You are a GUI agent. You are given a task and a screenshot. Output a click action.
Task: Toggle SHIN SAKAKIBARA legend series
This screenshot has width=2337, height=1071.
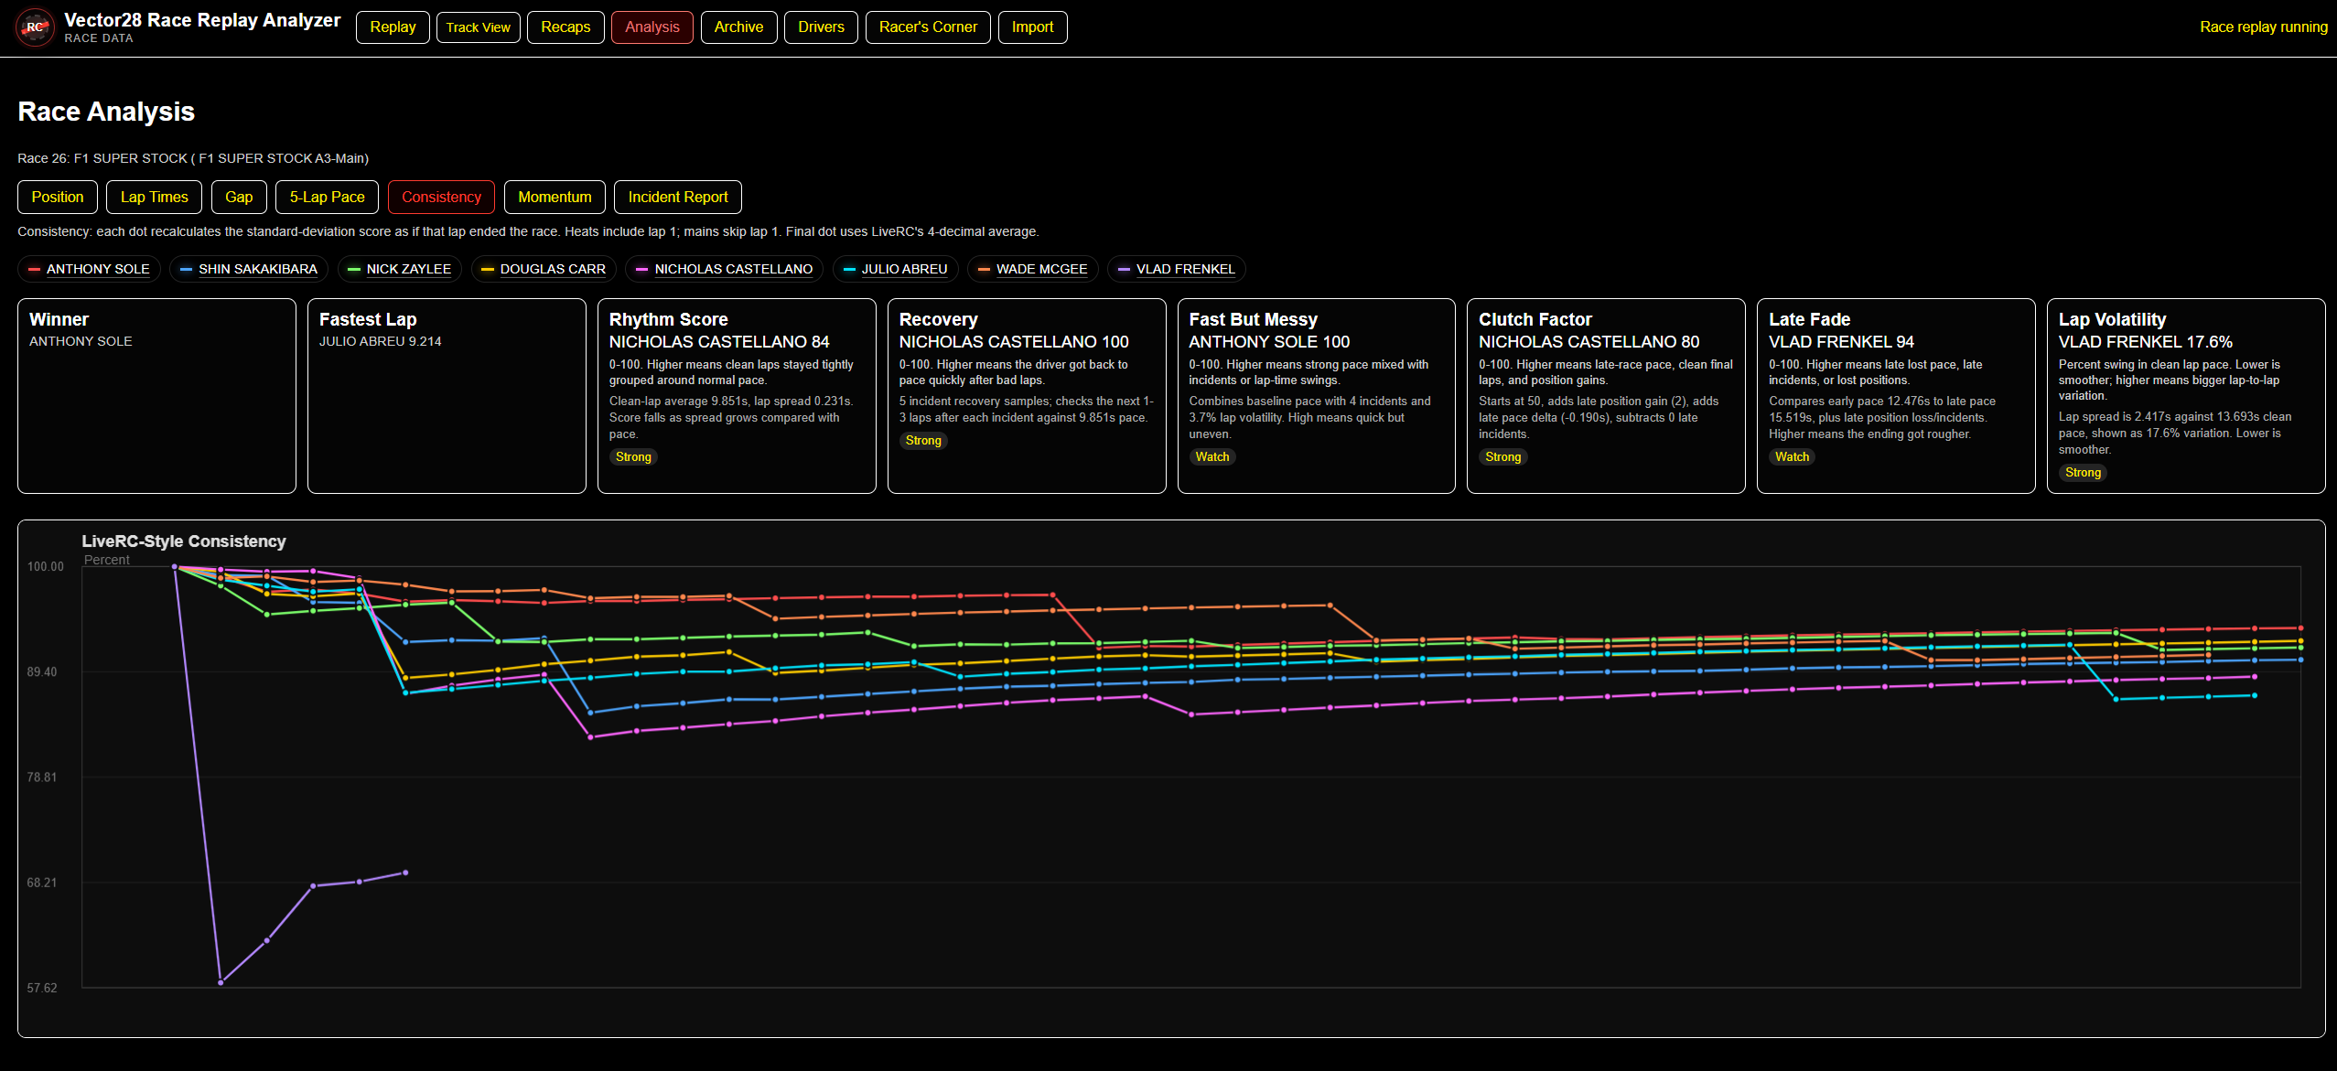(249, 269)
